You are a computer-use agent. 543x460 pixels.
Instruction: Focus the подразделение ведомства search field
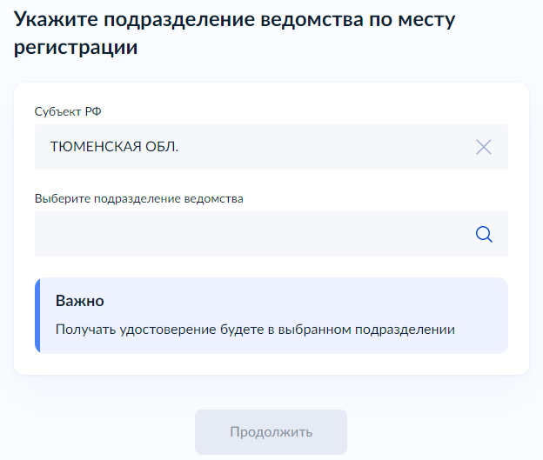(252, 234)
